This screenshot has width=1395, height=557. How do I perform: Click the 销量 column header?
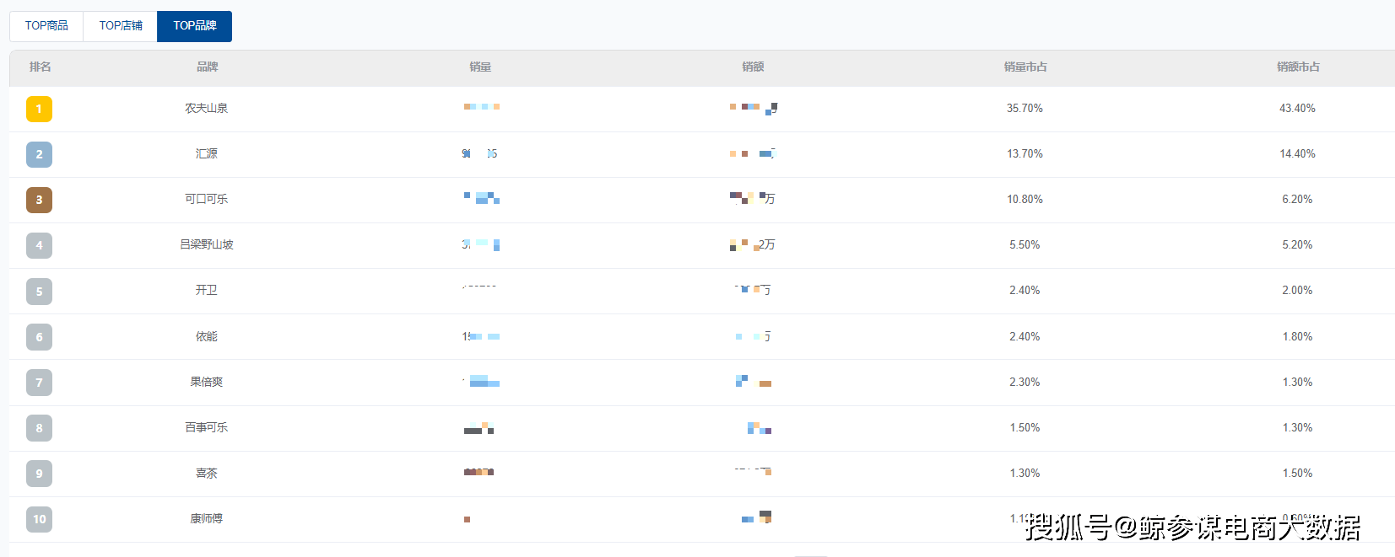(x=480, y=67)
